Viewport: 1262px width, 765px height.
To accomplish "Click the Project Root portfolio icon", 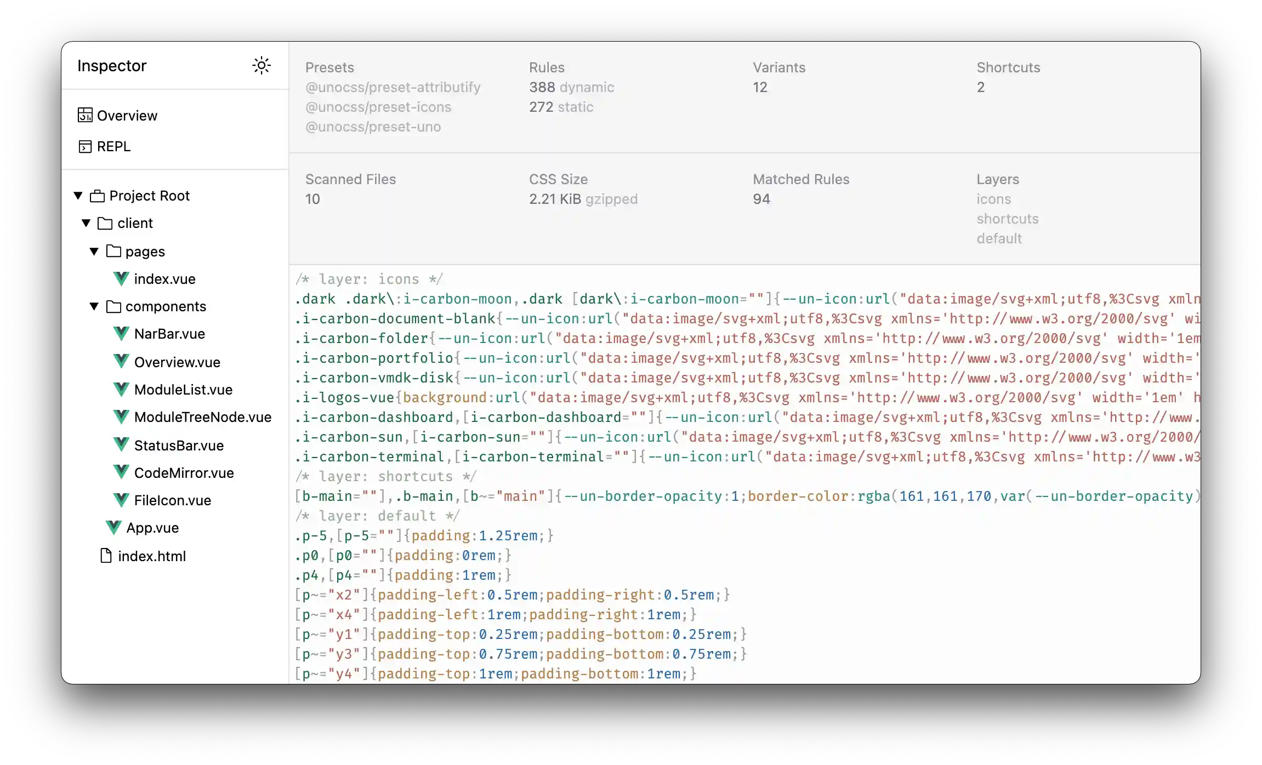I will point(98,196).
